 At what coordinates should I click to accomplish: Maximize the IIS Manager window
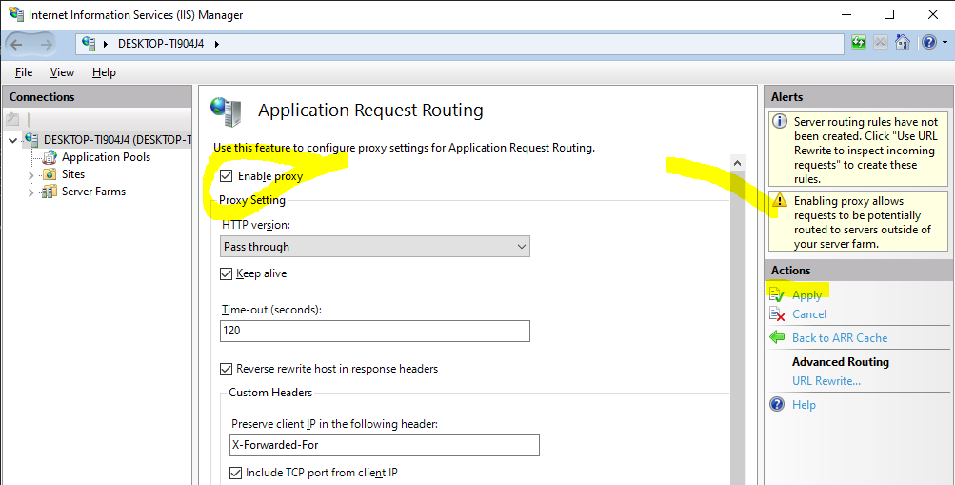pos(889,14)
